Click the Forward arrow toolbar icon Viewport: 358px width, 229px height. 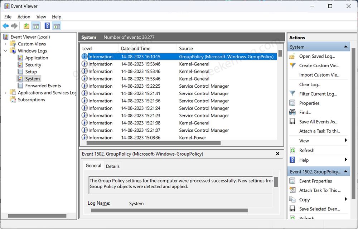coord(14,26)
